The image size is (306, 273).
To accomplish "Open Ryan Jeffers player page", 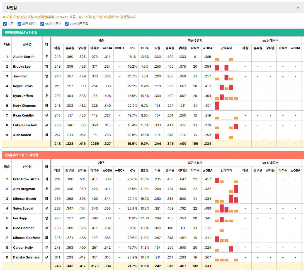I will (x=23, y=96).
